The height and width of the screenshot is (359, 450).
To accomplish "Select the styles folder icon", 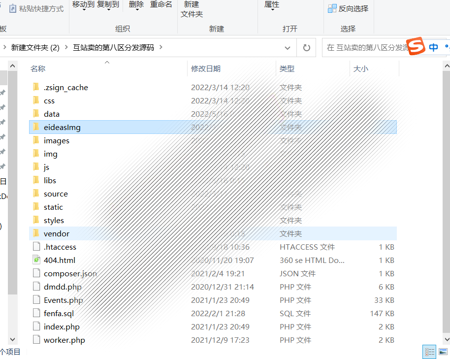I will point(36,220).
